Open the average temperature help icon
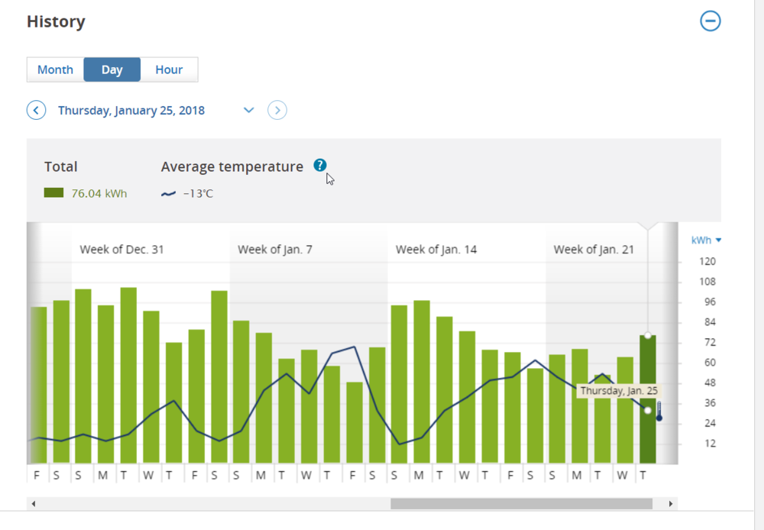The height and width of the screenshot is (530, 764). pyautogui.click(x=320, y=166)
